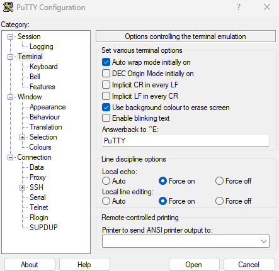Set Local line editing to Auto

[106, 201]
